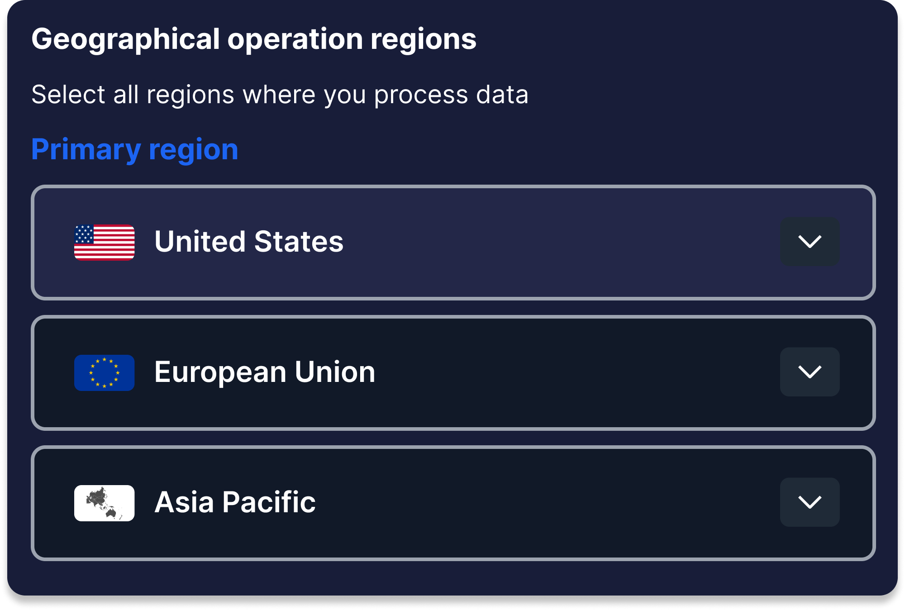The height and width of the screenshot is (610, 905).
Task: Click the Geographical operation regions title
Action: tap(253, 39)
